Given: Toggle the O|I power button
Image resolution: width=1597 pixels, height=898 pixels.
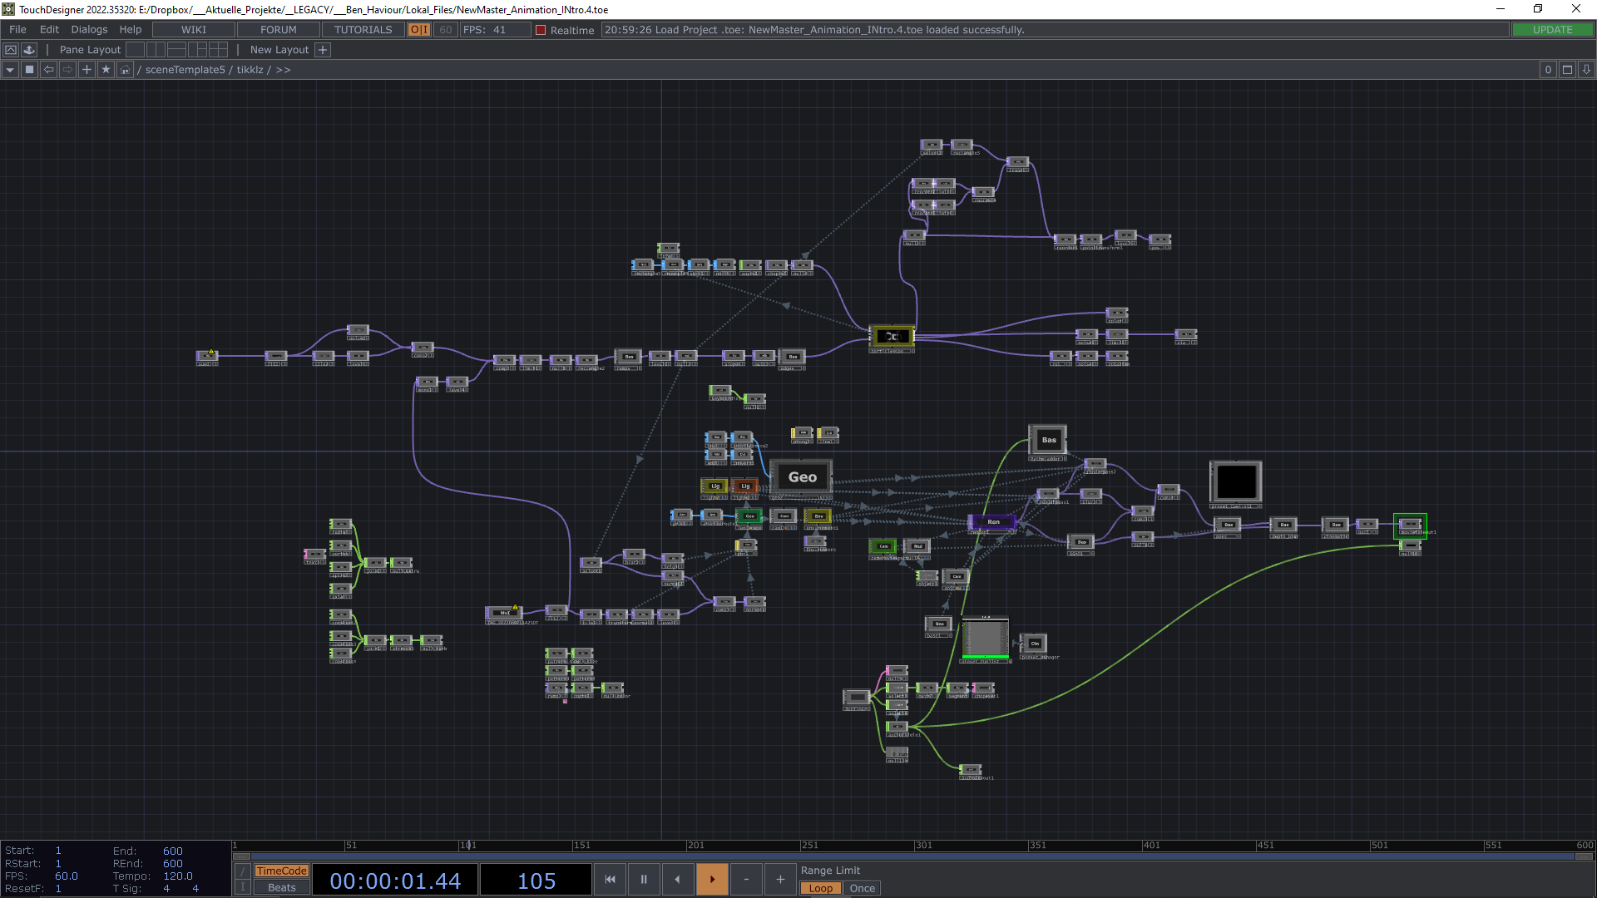Looking at the screenshot, I should [418, 29].
